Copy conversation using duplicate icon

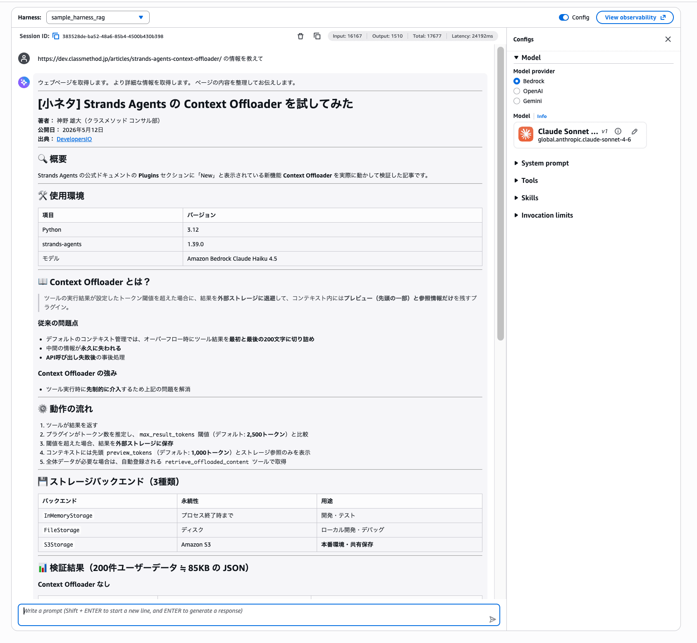tap(317, 36)
